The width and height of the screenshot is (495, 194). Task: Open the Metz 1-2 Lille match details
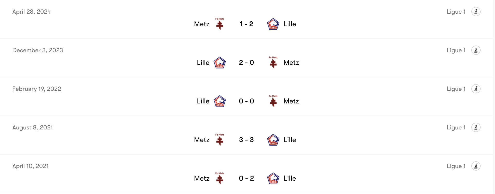tap(246, 24)
